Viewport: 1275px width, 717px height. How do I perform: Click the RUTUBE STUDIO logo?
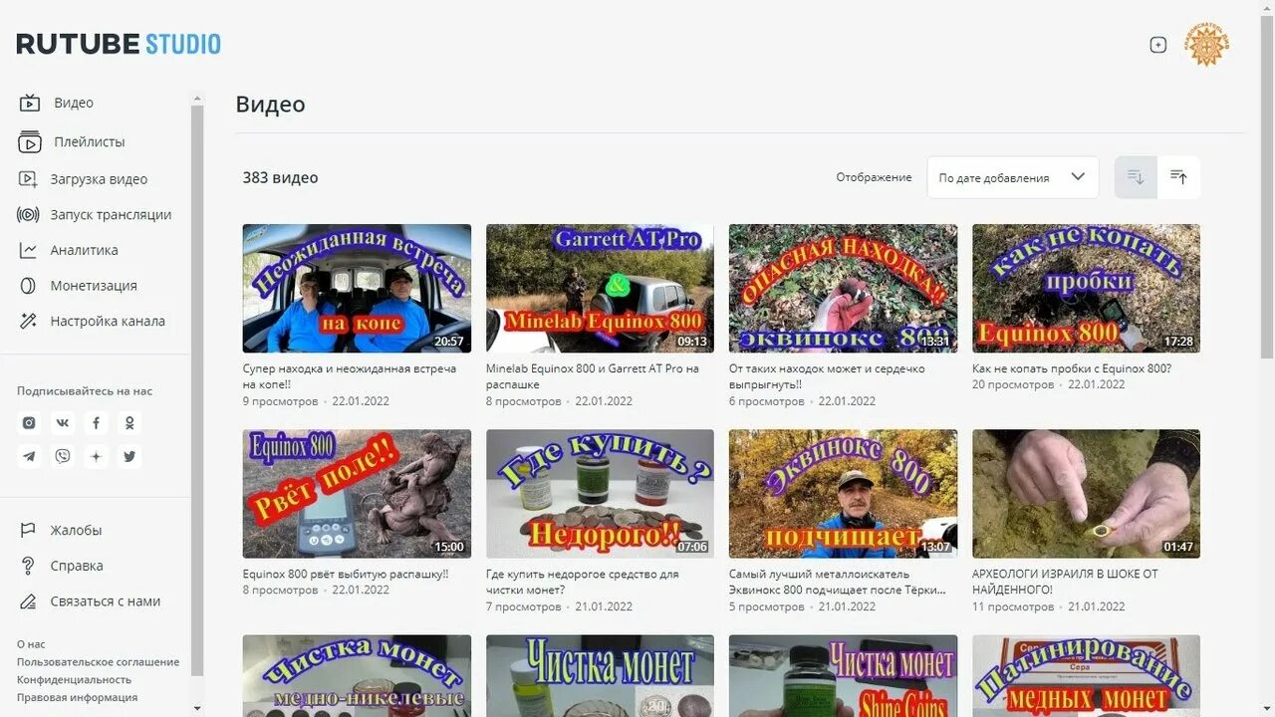(119, 44)
